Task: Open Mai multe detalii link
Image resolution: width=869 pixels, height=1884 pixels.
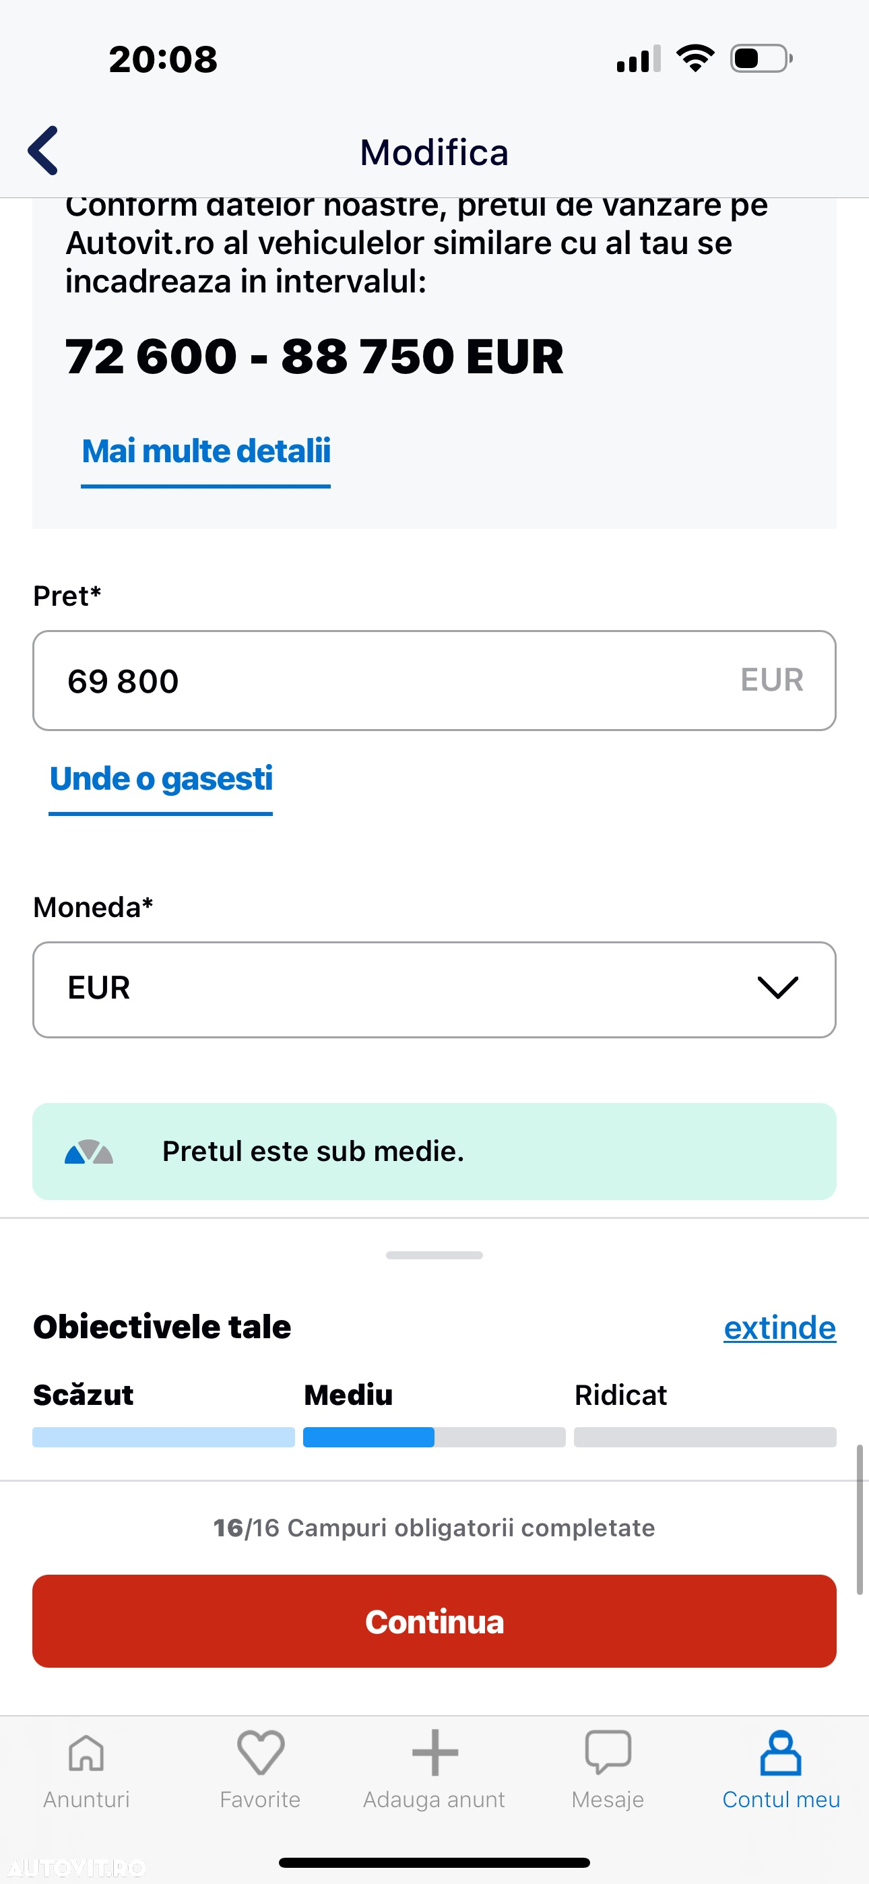Action: 205,451
